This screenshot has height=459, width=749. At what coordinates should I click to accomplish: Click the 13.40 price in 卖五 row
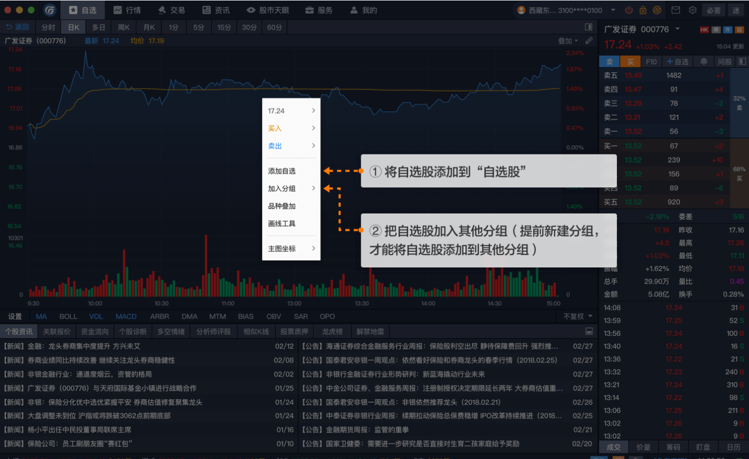pos(633,75)
